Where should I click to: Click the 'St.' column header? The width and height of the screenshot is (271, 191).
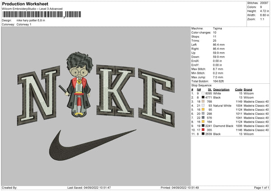(210, 90)
